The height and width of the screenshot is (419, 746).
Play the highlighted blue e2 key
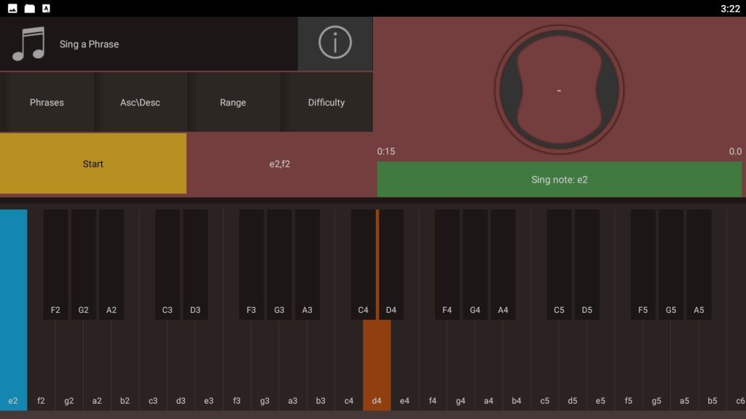[x=13, y=310]
